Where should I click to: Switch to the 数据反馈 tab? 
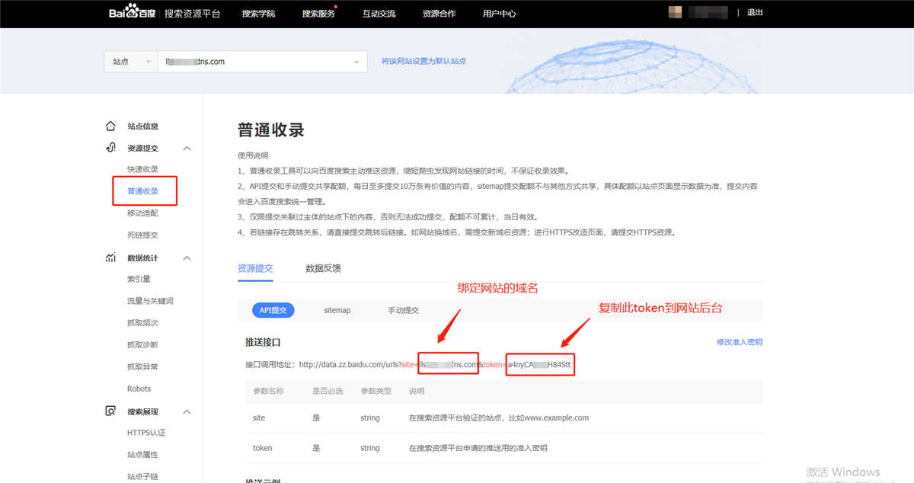pos(323,268)
